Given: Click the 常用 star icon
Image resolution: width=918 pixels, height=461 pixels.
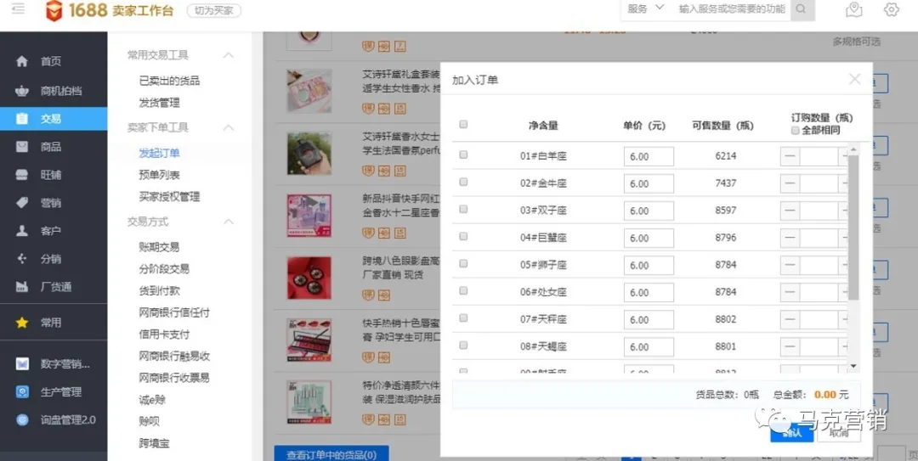Looking at the screenshot, I should point(22,323).
